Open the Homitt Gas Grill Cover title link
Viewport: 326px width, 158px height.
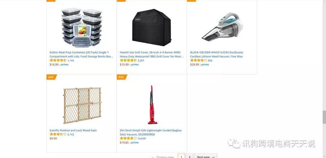pyautogui.click(x=152, y=54)
